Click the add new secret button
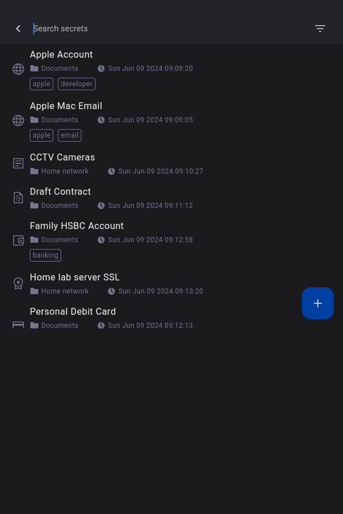343x514 pixels. (x=318, y=303)
